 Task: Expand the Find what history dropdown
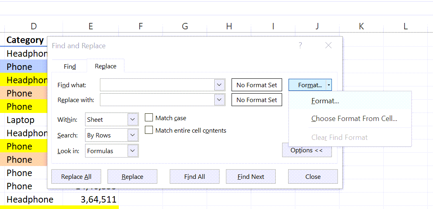pyautogui.click(x=219, y=85)
